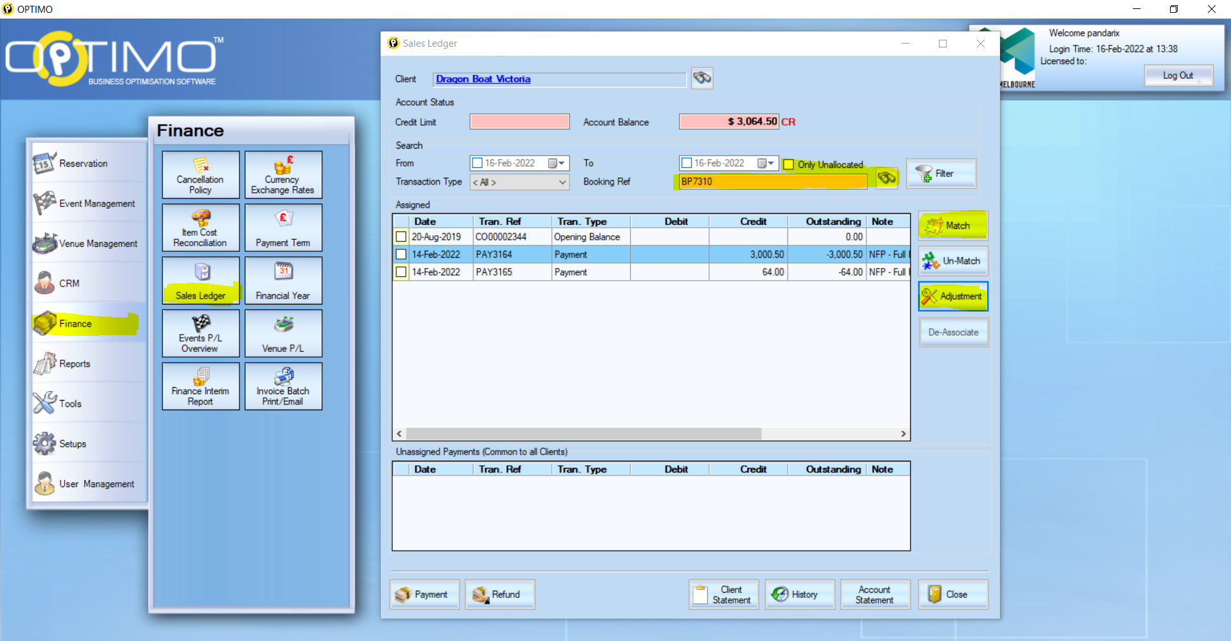
Task: Open Finance Interim Report tile
Action: [200, 386]
